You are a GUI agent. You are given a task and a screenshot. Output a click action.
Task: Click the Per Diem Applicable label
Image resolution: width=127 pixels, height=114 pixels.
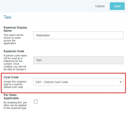[x=11, y=97]
